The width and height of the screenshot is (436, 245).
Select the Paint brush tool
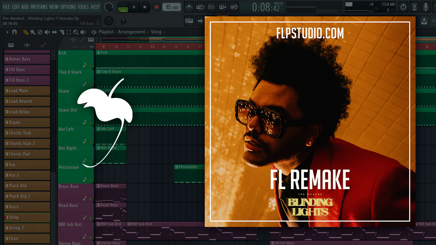tap(33, 32)
